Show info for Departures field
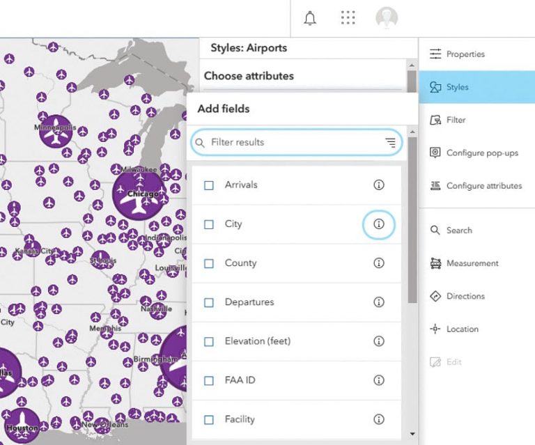 379,302
